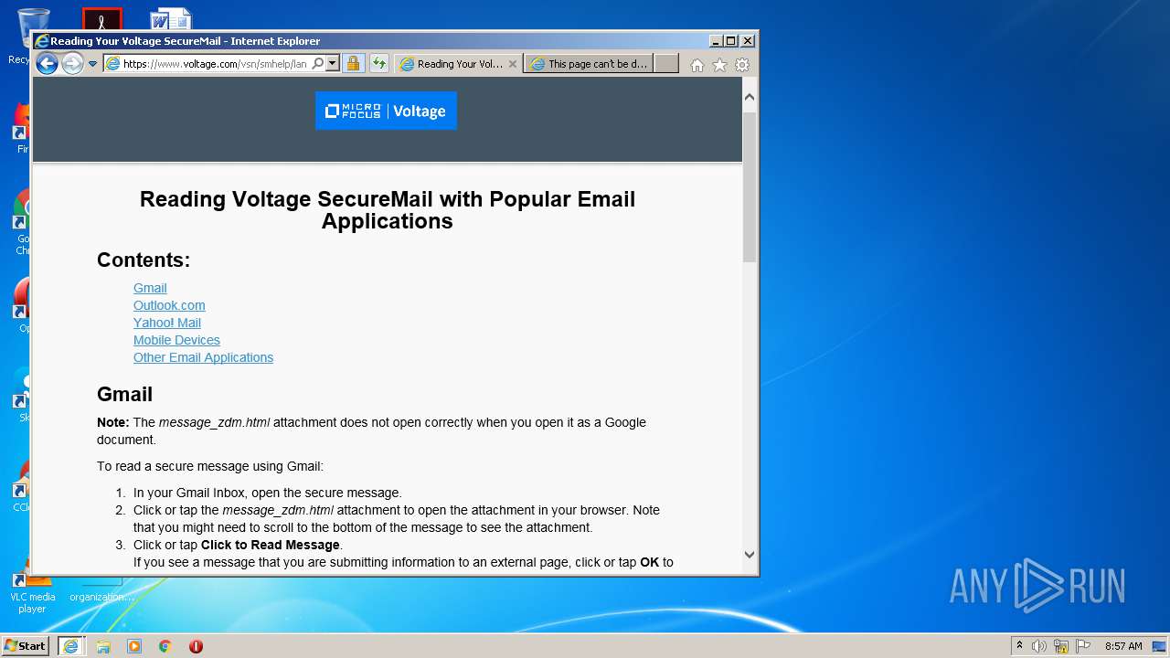Click the browser Back arrow button
Image resolution: width=1170 pixels, height=658 pixels.
(x=47, y=64)
